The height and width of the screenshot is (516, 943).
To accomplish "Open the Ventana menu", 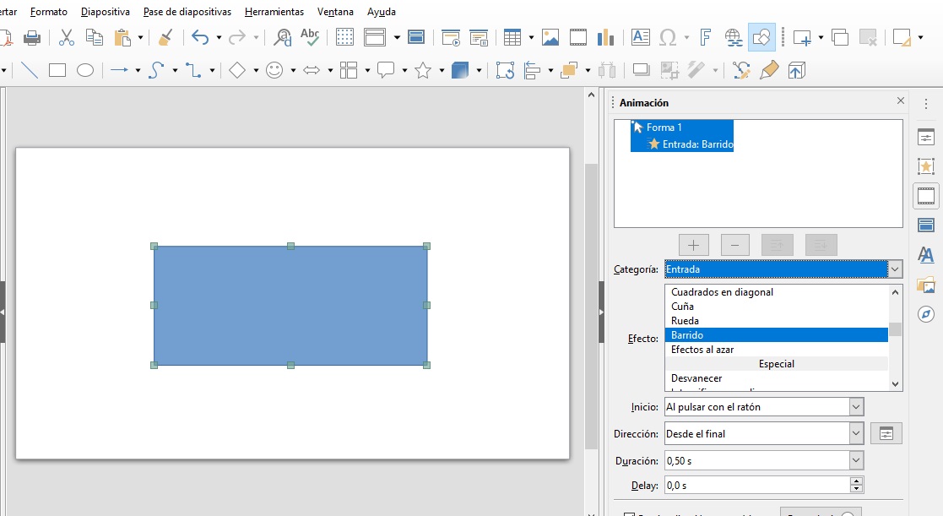I will click(336, 12).
